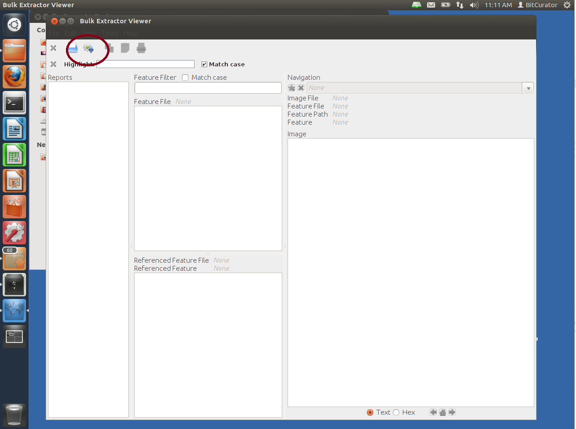
Task: Click inside the Feature Filter text field
Action: pyautogui.click(x=208, y=88)
